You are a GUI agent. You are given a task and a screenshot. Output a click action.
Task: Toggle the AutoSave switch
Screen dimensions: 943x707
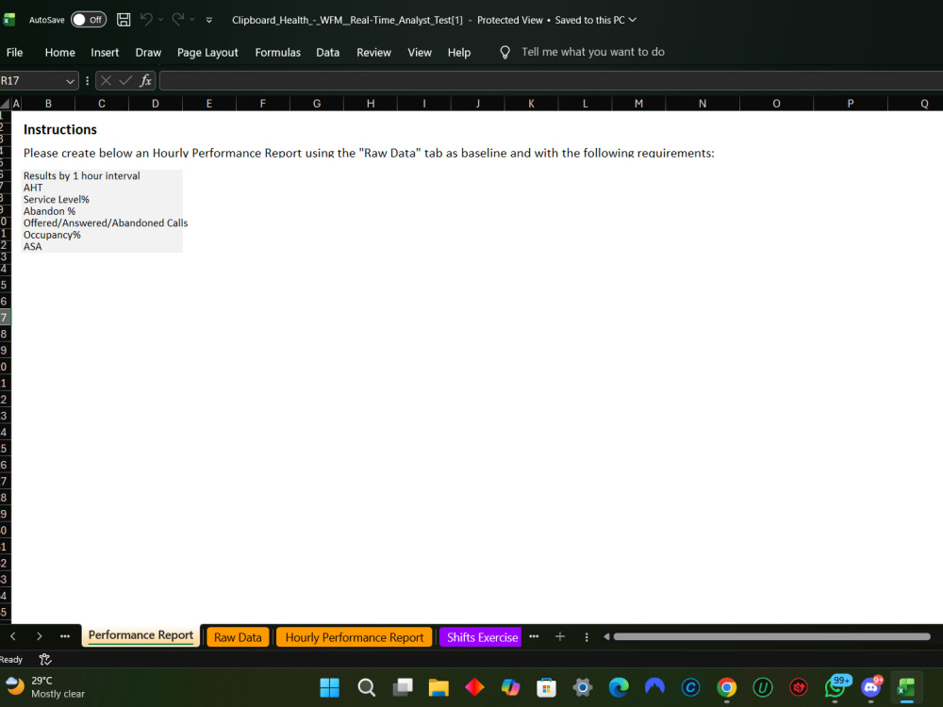(89, 20)
